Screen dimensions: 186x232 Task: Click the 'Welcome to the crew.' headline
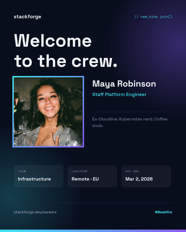click(x=66, y=50)
